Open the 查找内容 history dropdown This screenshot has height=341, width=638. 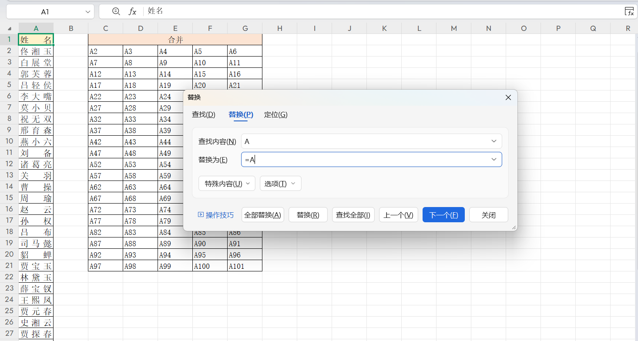pyautogui.click(x=494, y=140)
